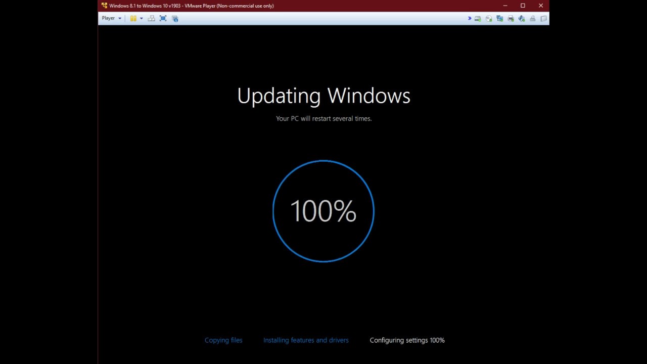Maximize the VMware Player window

tap(523, 6)
